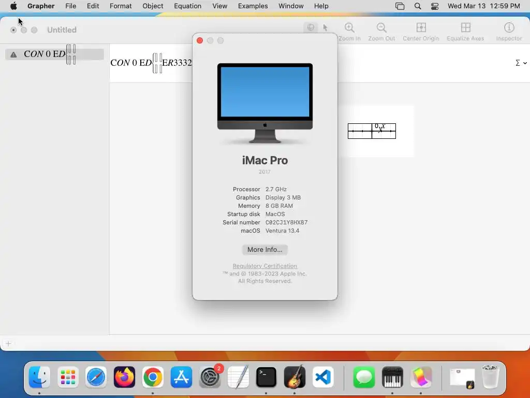Screen dimensions: 530x398
Task: Launch GarageBand from the Dock
Action: (x=295, y=377)
